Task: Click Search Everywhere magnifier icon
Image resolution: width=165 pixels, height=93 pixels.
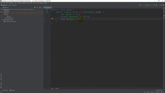Action: click(161, 5)
